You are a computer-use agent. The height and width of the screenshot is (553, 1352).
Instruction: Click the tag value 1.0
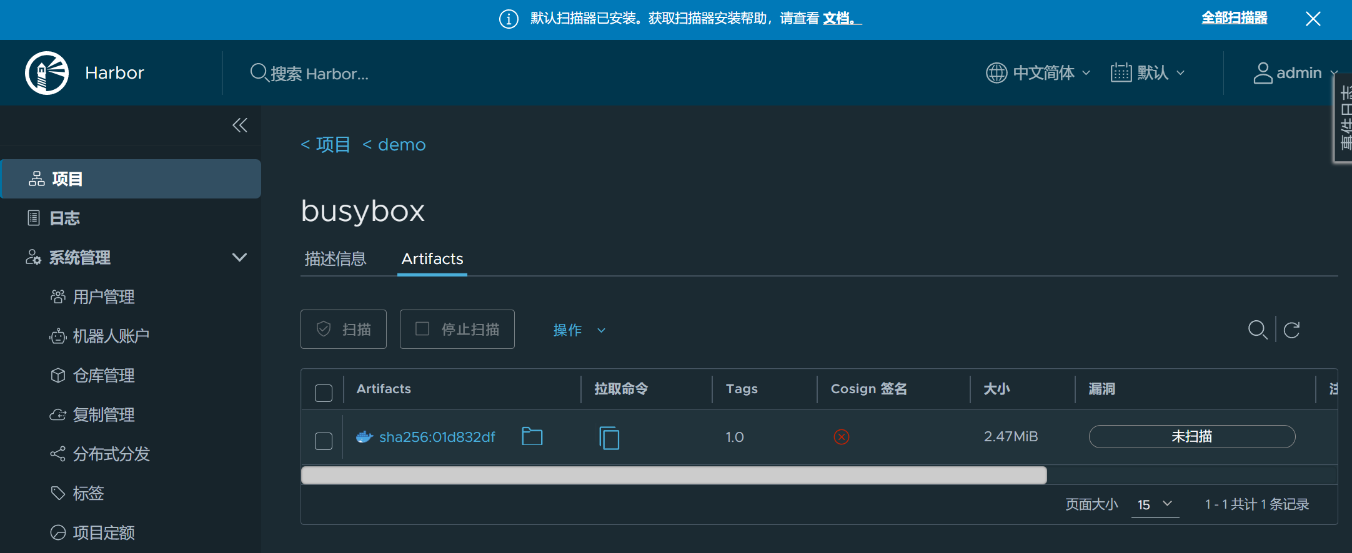(x=735, y=437)
